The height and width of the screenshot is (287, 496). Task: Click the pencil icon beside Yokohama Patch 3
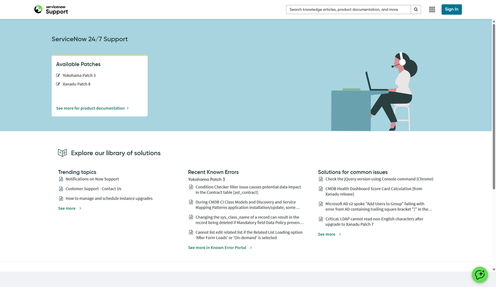[58, 75]
